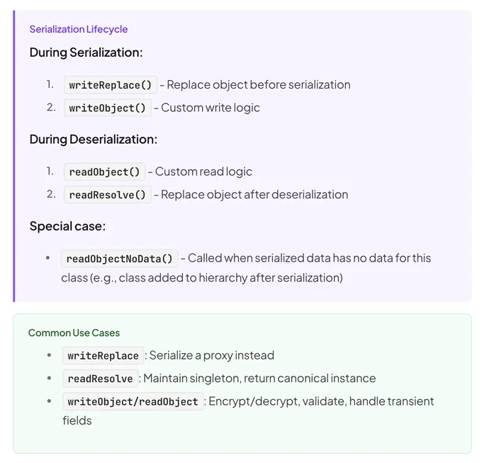
Task: Click 'Custom write logic' description
Action: click(x=211, y=108)
